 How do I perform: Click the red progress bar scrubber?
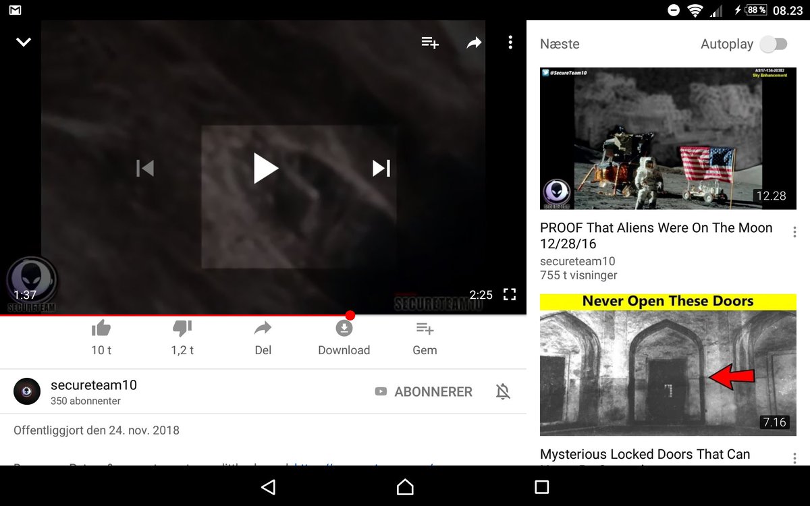(350, 315)
